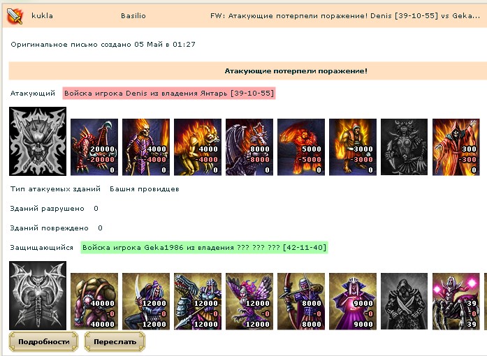This screenshot has width=487, height=356.
Task: Click the lizard rider unit showing 12000
Action: click(198, 302)
